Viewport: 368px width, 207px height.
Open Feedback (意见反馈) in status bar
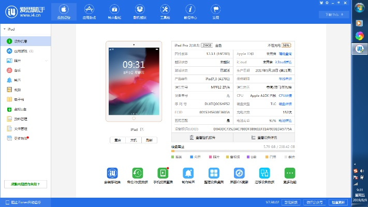[x=291, y=202]
